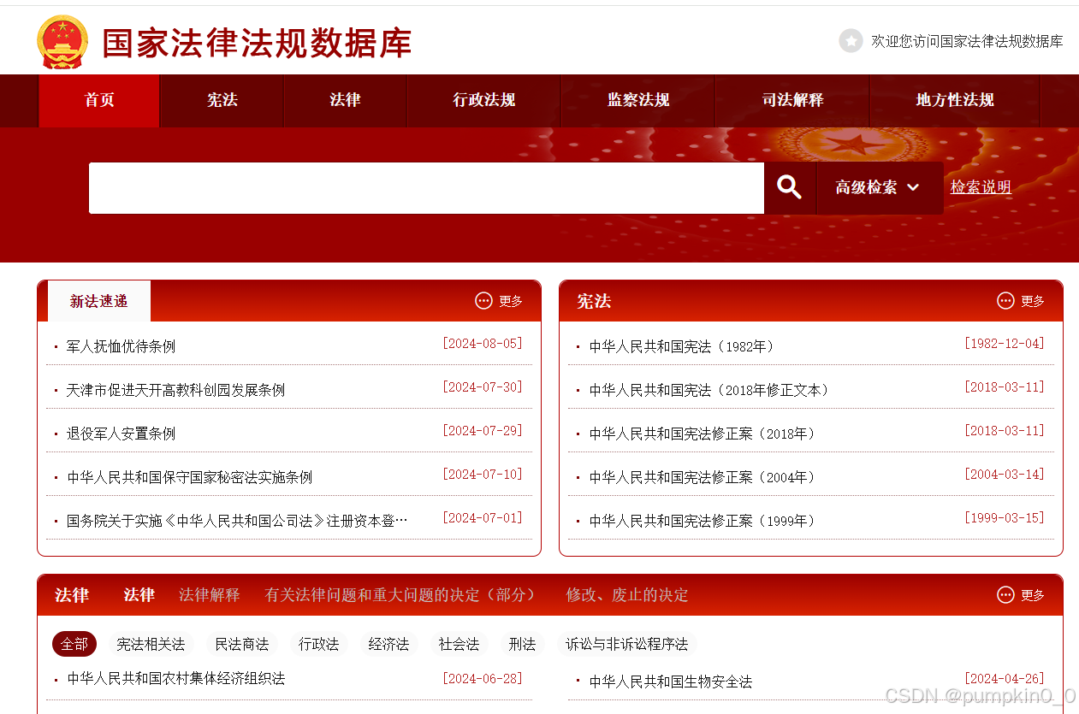Select the 全部 category filter
This screenshot has height=714, width=1079.
tap(74, 644)
